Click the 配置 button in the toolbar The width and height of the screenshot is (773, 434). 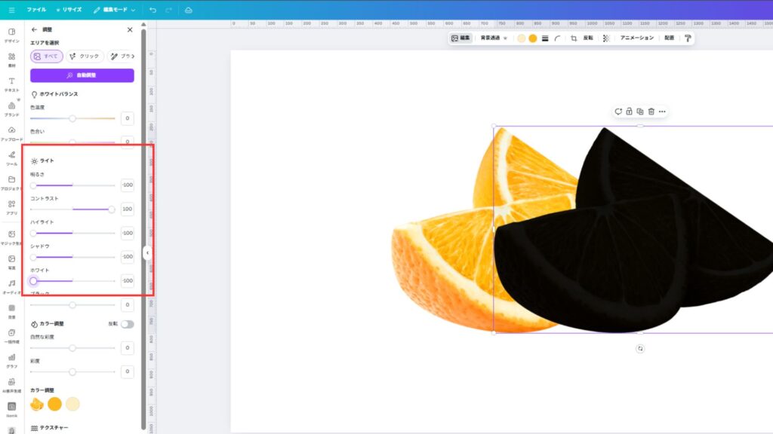669,38
